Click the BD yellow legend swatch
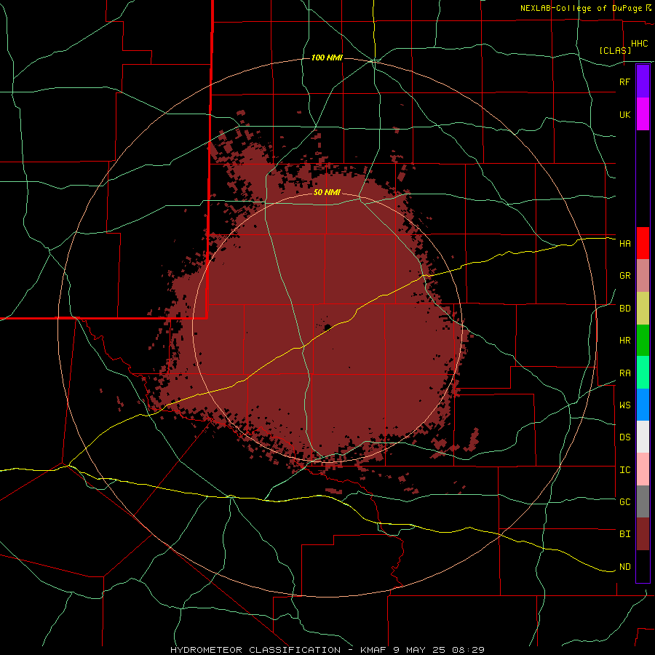Image resolution: width=655 pixels, height=655 pixels. [x=643, y=308]
